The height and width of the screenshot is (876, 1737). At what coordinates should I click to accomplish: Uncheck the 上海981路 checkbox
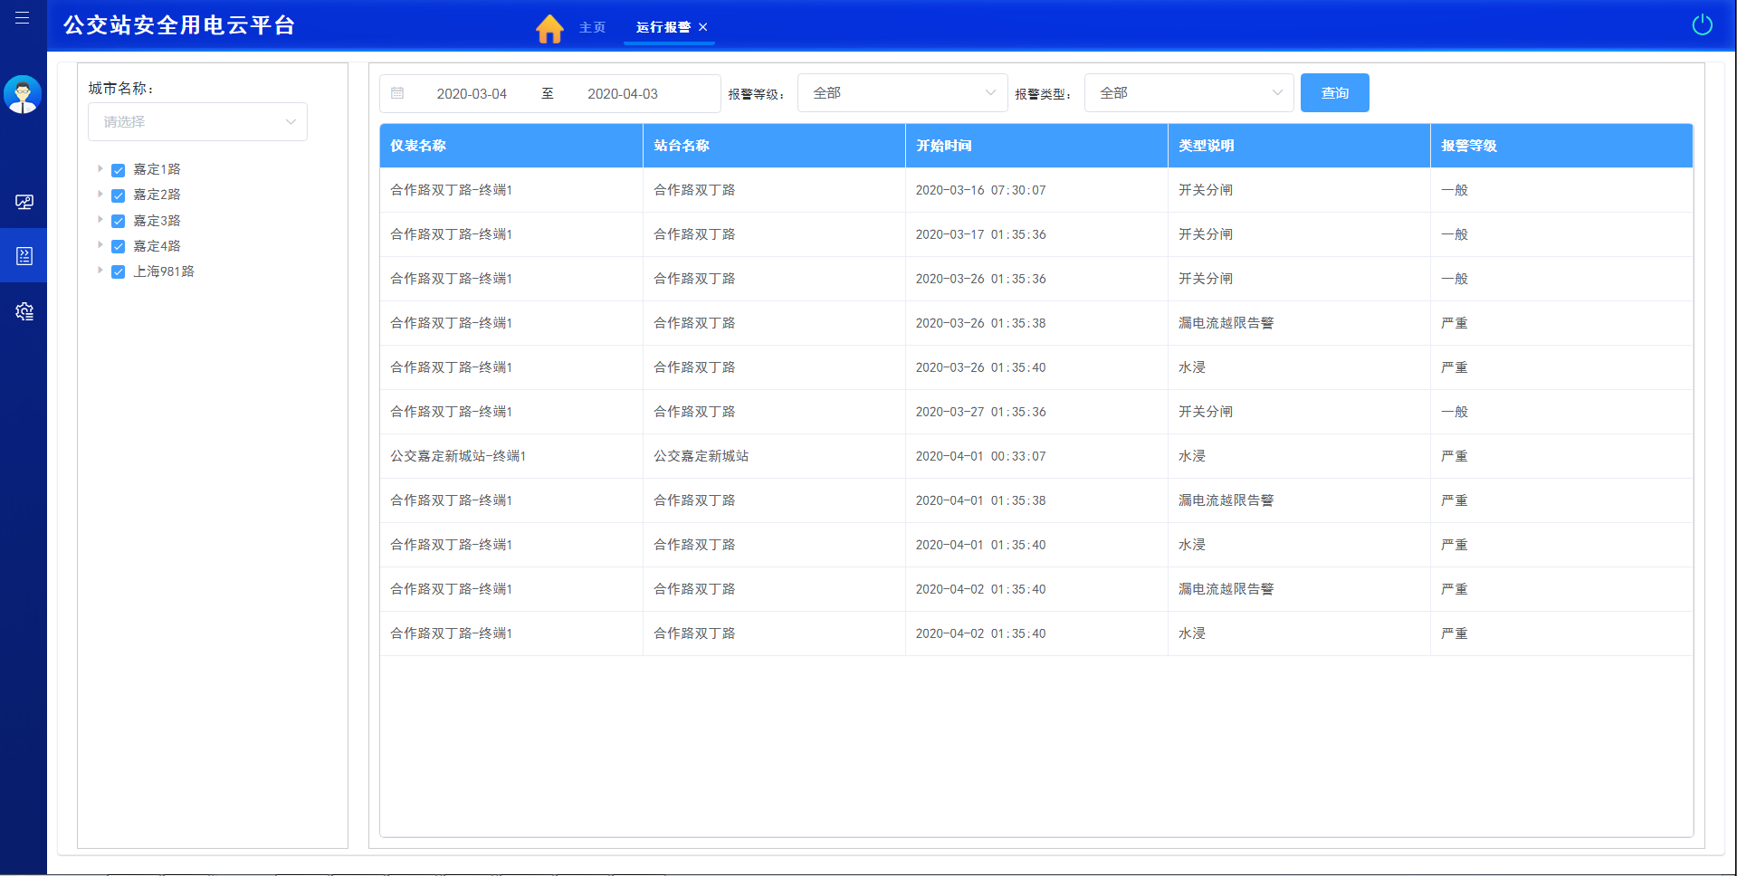pos(118,271)
